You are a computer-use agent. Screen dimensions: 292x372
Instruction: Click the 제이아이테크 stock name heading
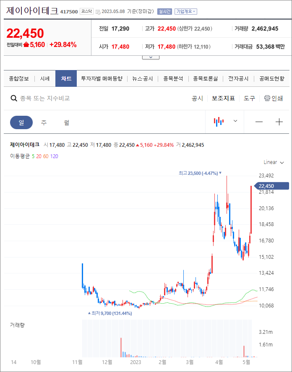tap(32, 11)
